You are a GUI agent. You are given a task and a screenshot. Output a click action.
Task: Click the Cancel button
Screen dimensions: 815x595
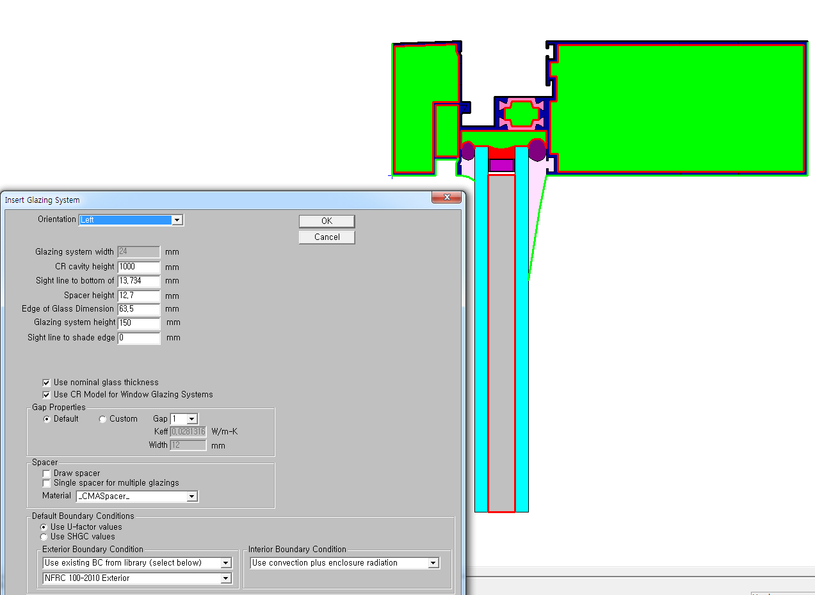coord(327,237)
